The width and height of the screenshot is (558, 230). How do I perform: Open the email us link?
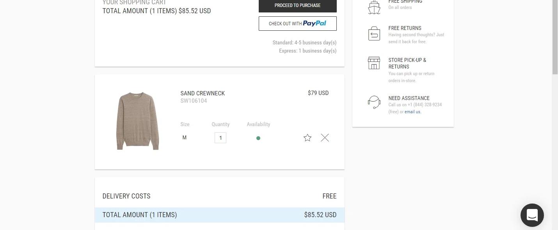tap(412, 112)
